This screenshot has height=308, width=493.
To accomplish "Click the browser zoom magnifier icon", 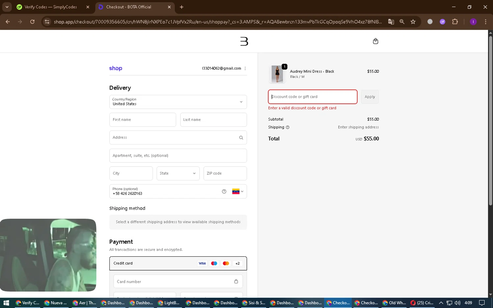I will 402,22.
